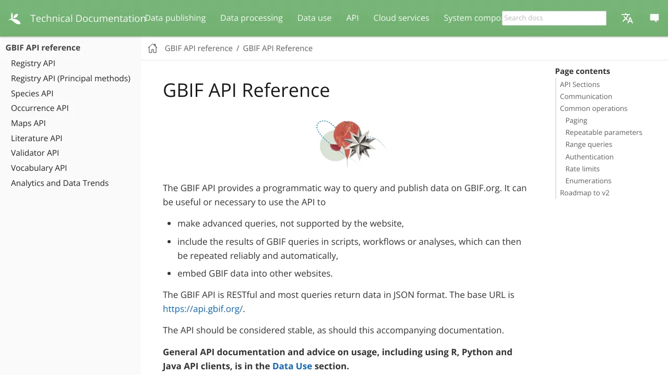Click the GBIF API Reference page heading
The height and width of the screenshot is (375, 668).
[x=246, y=90]
